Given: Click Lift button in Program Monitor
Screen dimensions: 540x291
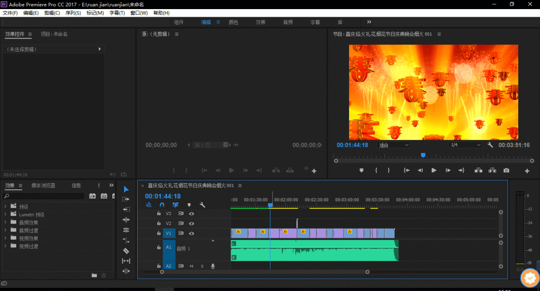Looking at the screenshot, I should point(478,171).
